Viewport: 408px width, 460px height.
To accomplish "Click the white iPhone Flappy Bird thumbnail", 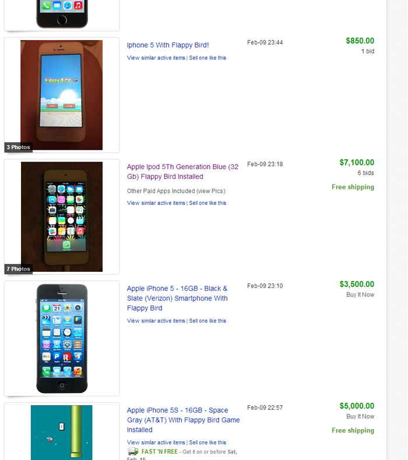I will [62, 95].
